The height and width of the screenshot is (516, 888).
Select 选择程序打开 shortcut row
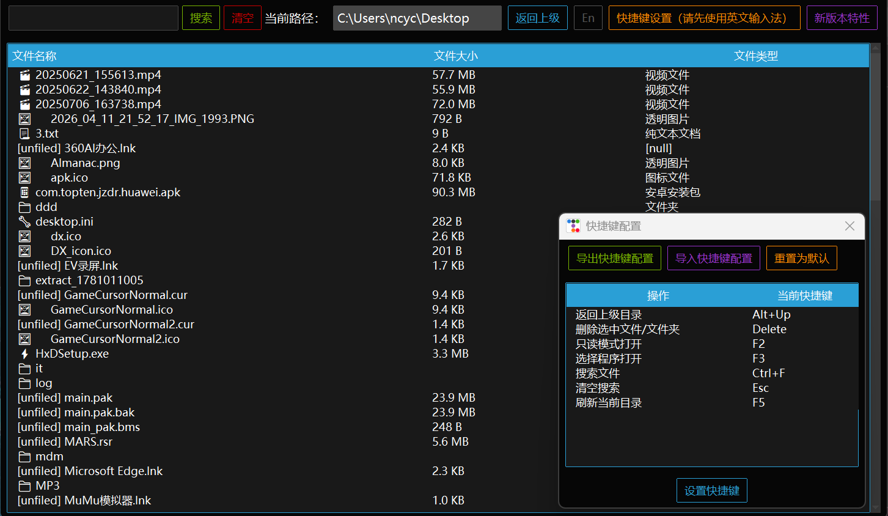(x=712, y=359)
